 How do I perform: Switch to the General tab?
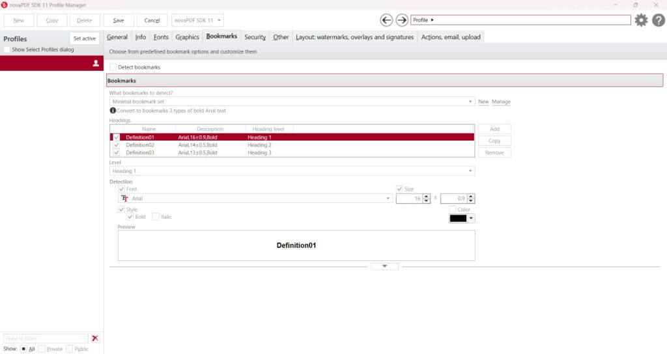coord(117,37)
